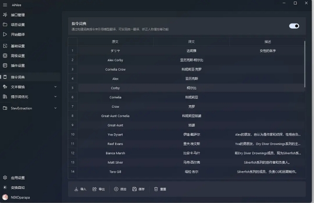Open 基础设置 via its sidebar icon
Screen dimensions: 314x203
[x=5, y=46]
